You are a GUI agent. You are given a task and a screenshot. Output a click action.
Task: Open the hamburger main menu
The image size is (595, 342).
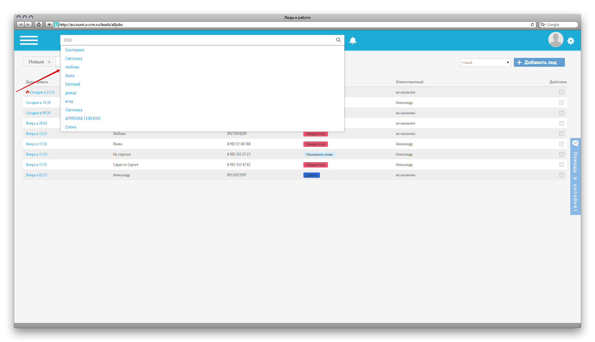coord(29,40)
